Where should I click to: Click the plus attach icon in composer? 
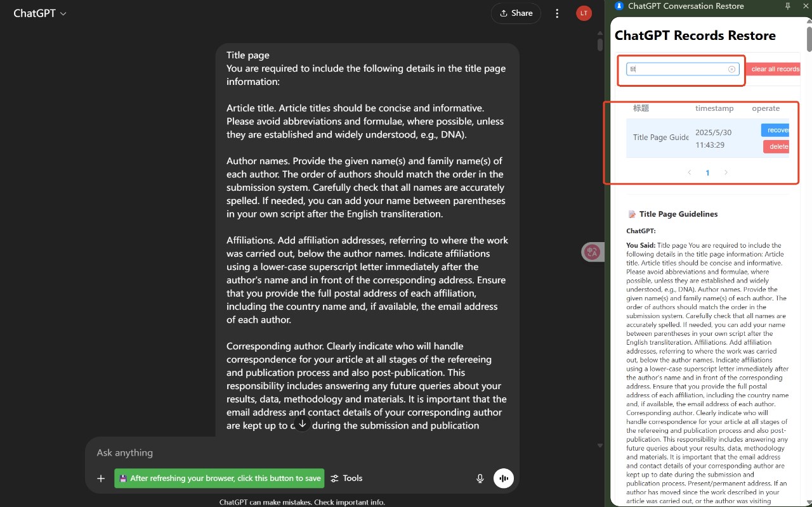101,478
